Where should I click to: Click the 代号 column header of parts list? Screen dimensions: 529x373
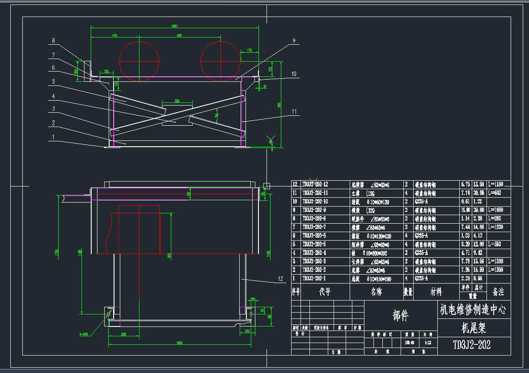tap(324, 291)
